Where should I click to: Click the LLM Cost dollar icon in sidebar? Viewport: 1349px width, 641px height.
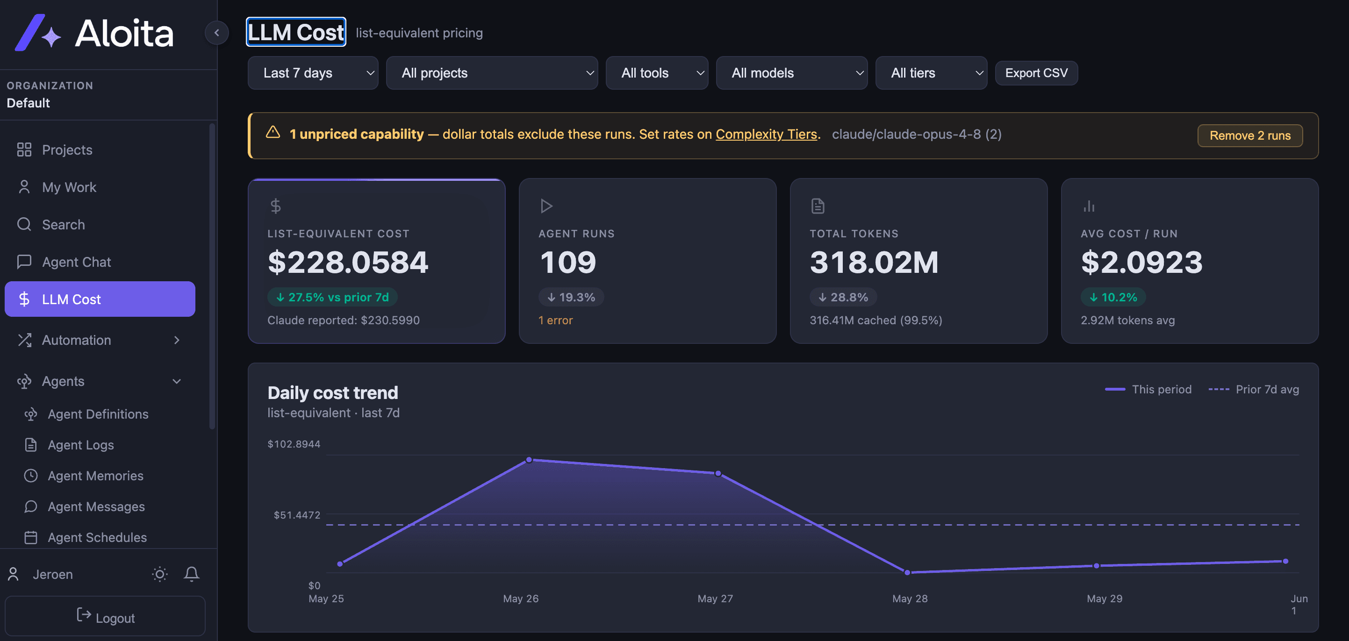coord(24,299)
